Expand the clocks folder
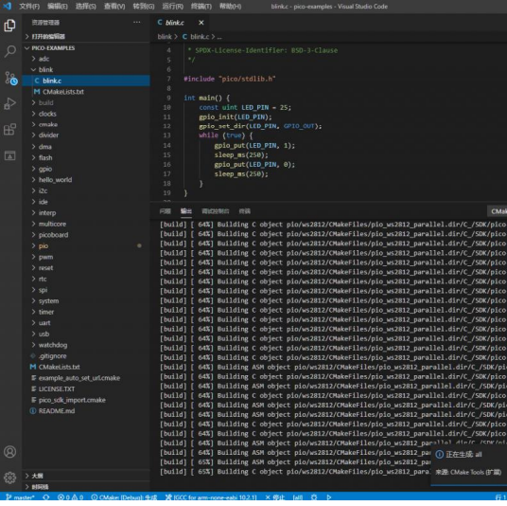Image resolution: width=507 pixels, height=506 pixels. pyautogui.click(x=86, y=114)
